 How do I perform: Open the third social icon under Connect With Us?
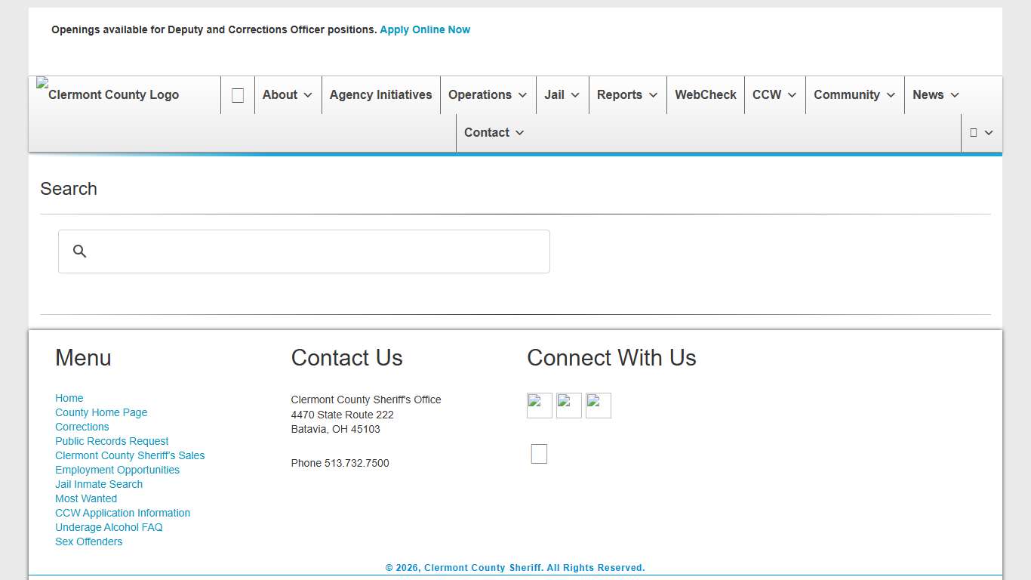pyautogui.click(x=598, y=406)
